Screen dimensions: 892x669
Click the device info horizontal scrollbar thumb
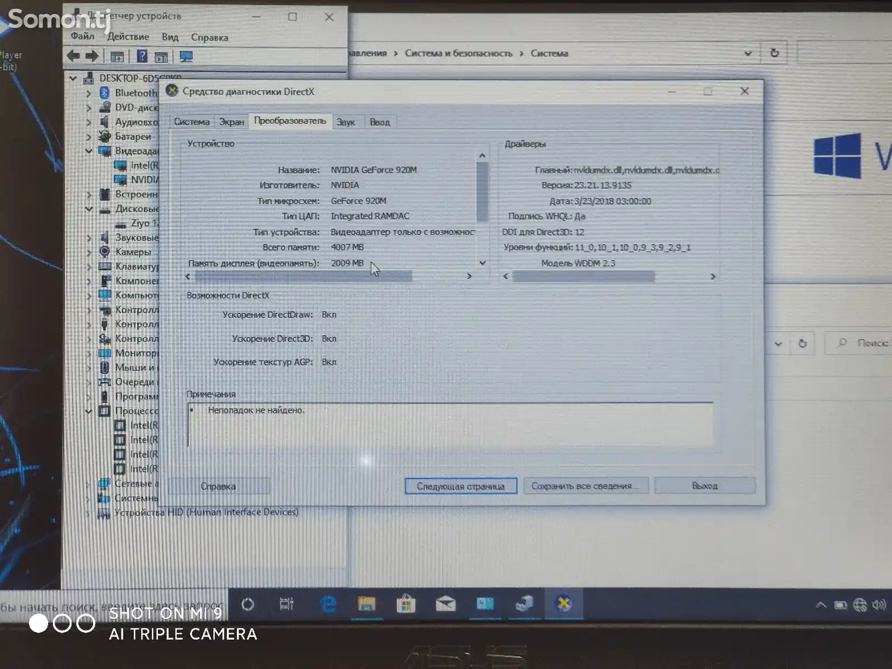(x=303, y=276)
